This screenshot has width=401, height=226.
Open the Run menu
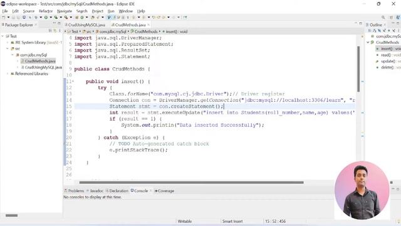click(111, 11)
